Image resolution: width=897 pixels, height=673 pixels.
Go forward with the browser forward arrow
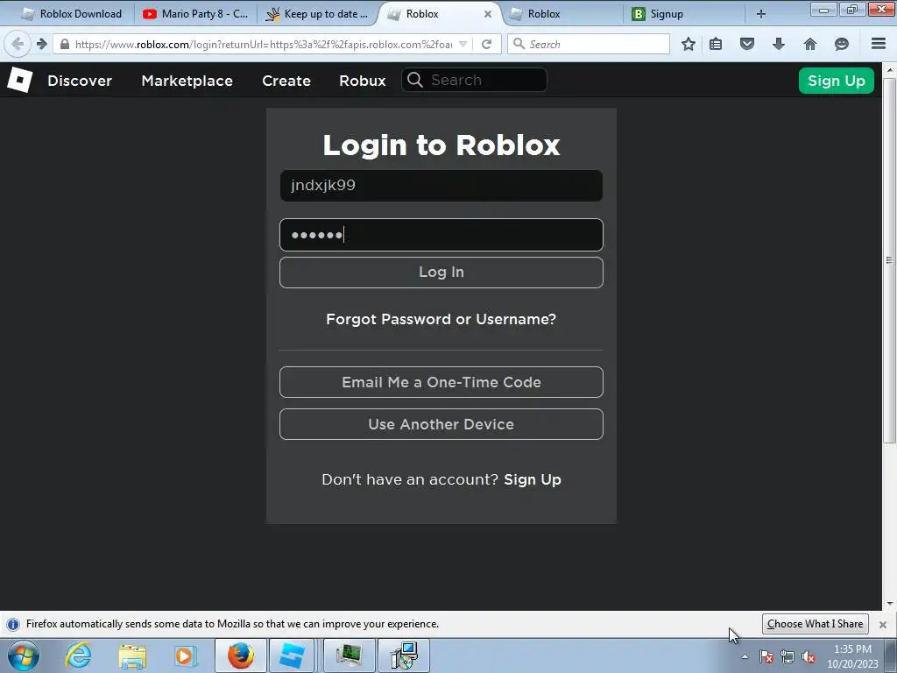point(41,44)
